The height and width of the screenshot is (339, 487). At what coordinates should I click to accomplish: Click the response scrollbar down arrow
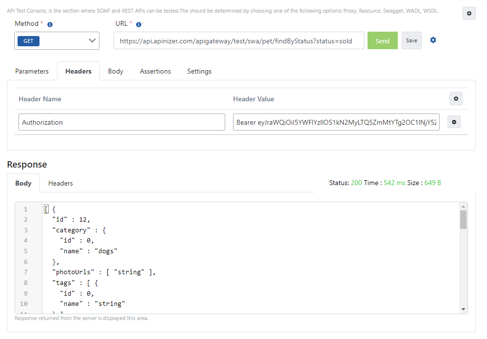tap(463, 309)
